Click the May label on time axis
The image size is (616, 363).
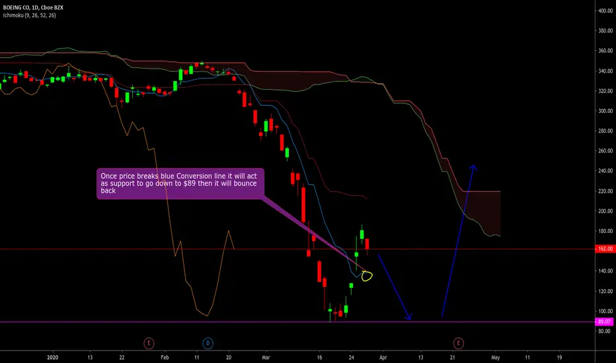496,358
